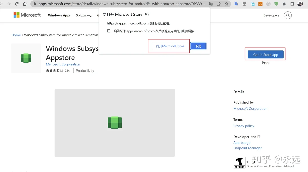Image resolution: width=308 pixels, height=172 pixels.
Task: Open the Google Translate extension icon
Action: (x=236, y=4)
